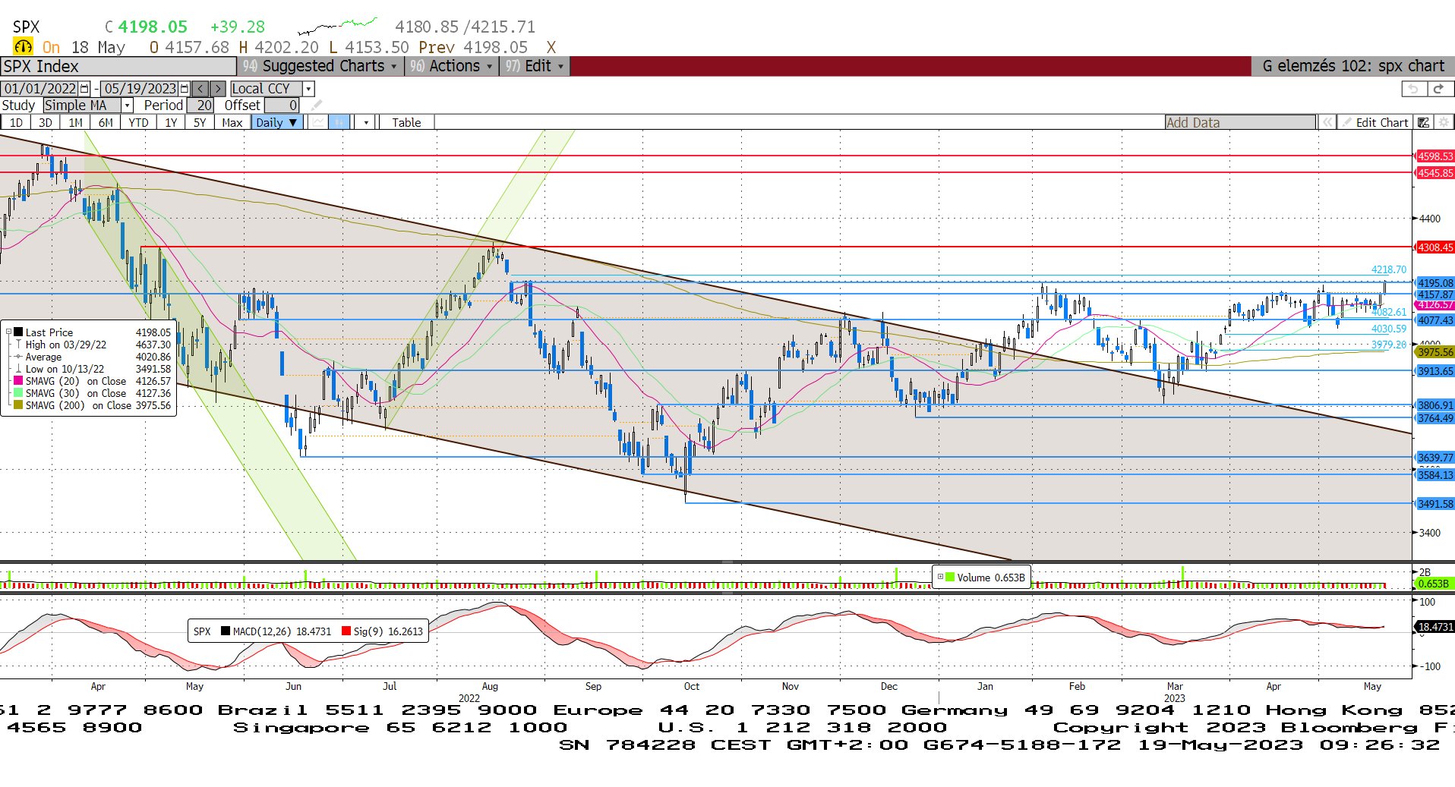Click the end date field 05/19/2023

coord(140,89)
